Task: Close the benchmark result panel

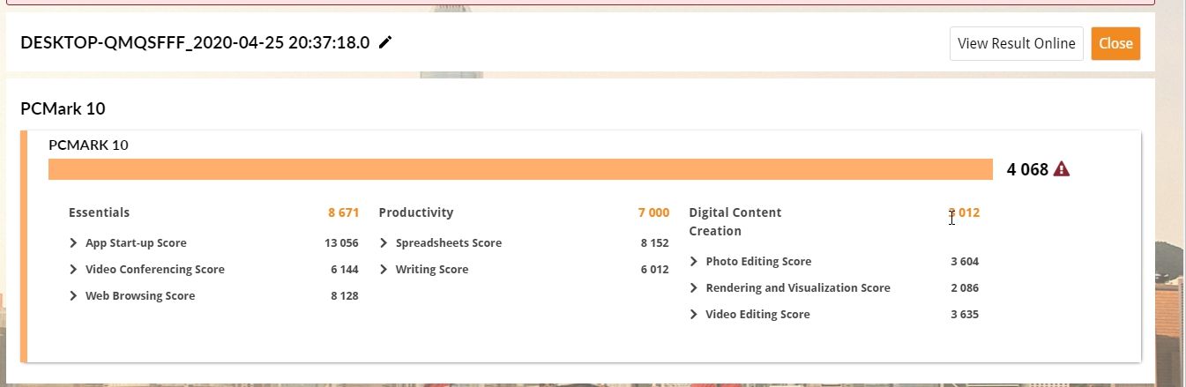Action: click(1115, 43)
